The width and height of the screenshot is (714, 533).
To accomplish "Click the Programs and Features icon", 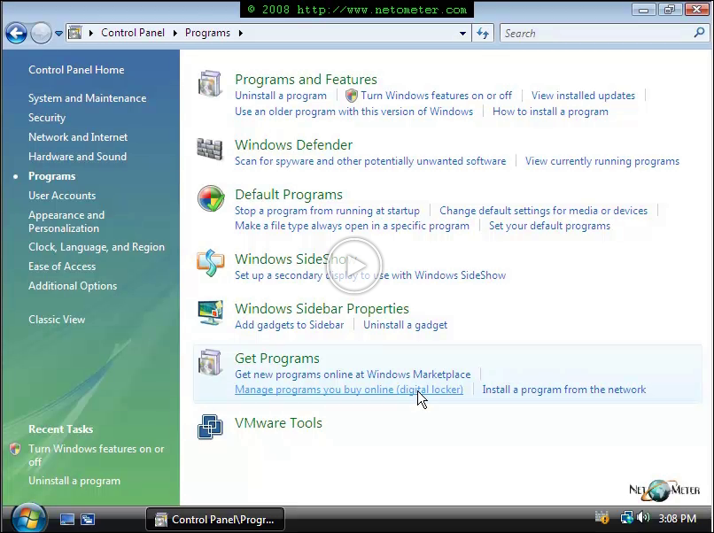I will (x=210, y=84).
